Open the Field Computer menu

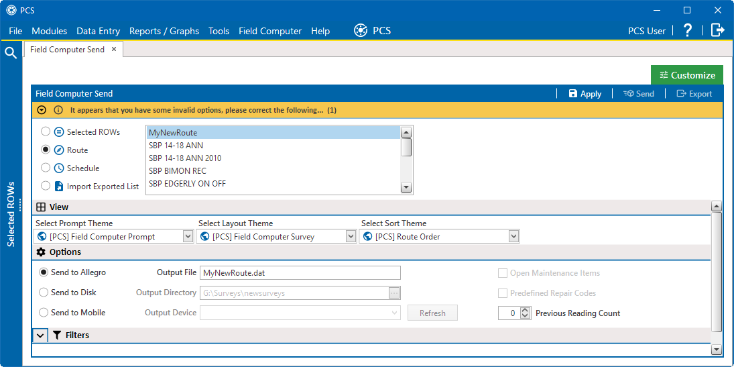pyautogui.click(x=270, y=31)
